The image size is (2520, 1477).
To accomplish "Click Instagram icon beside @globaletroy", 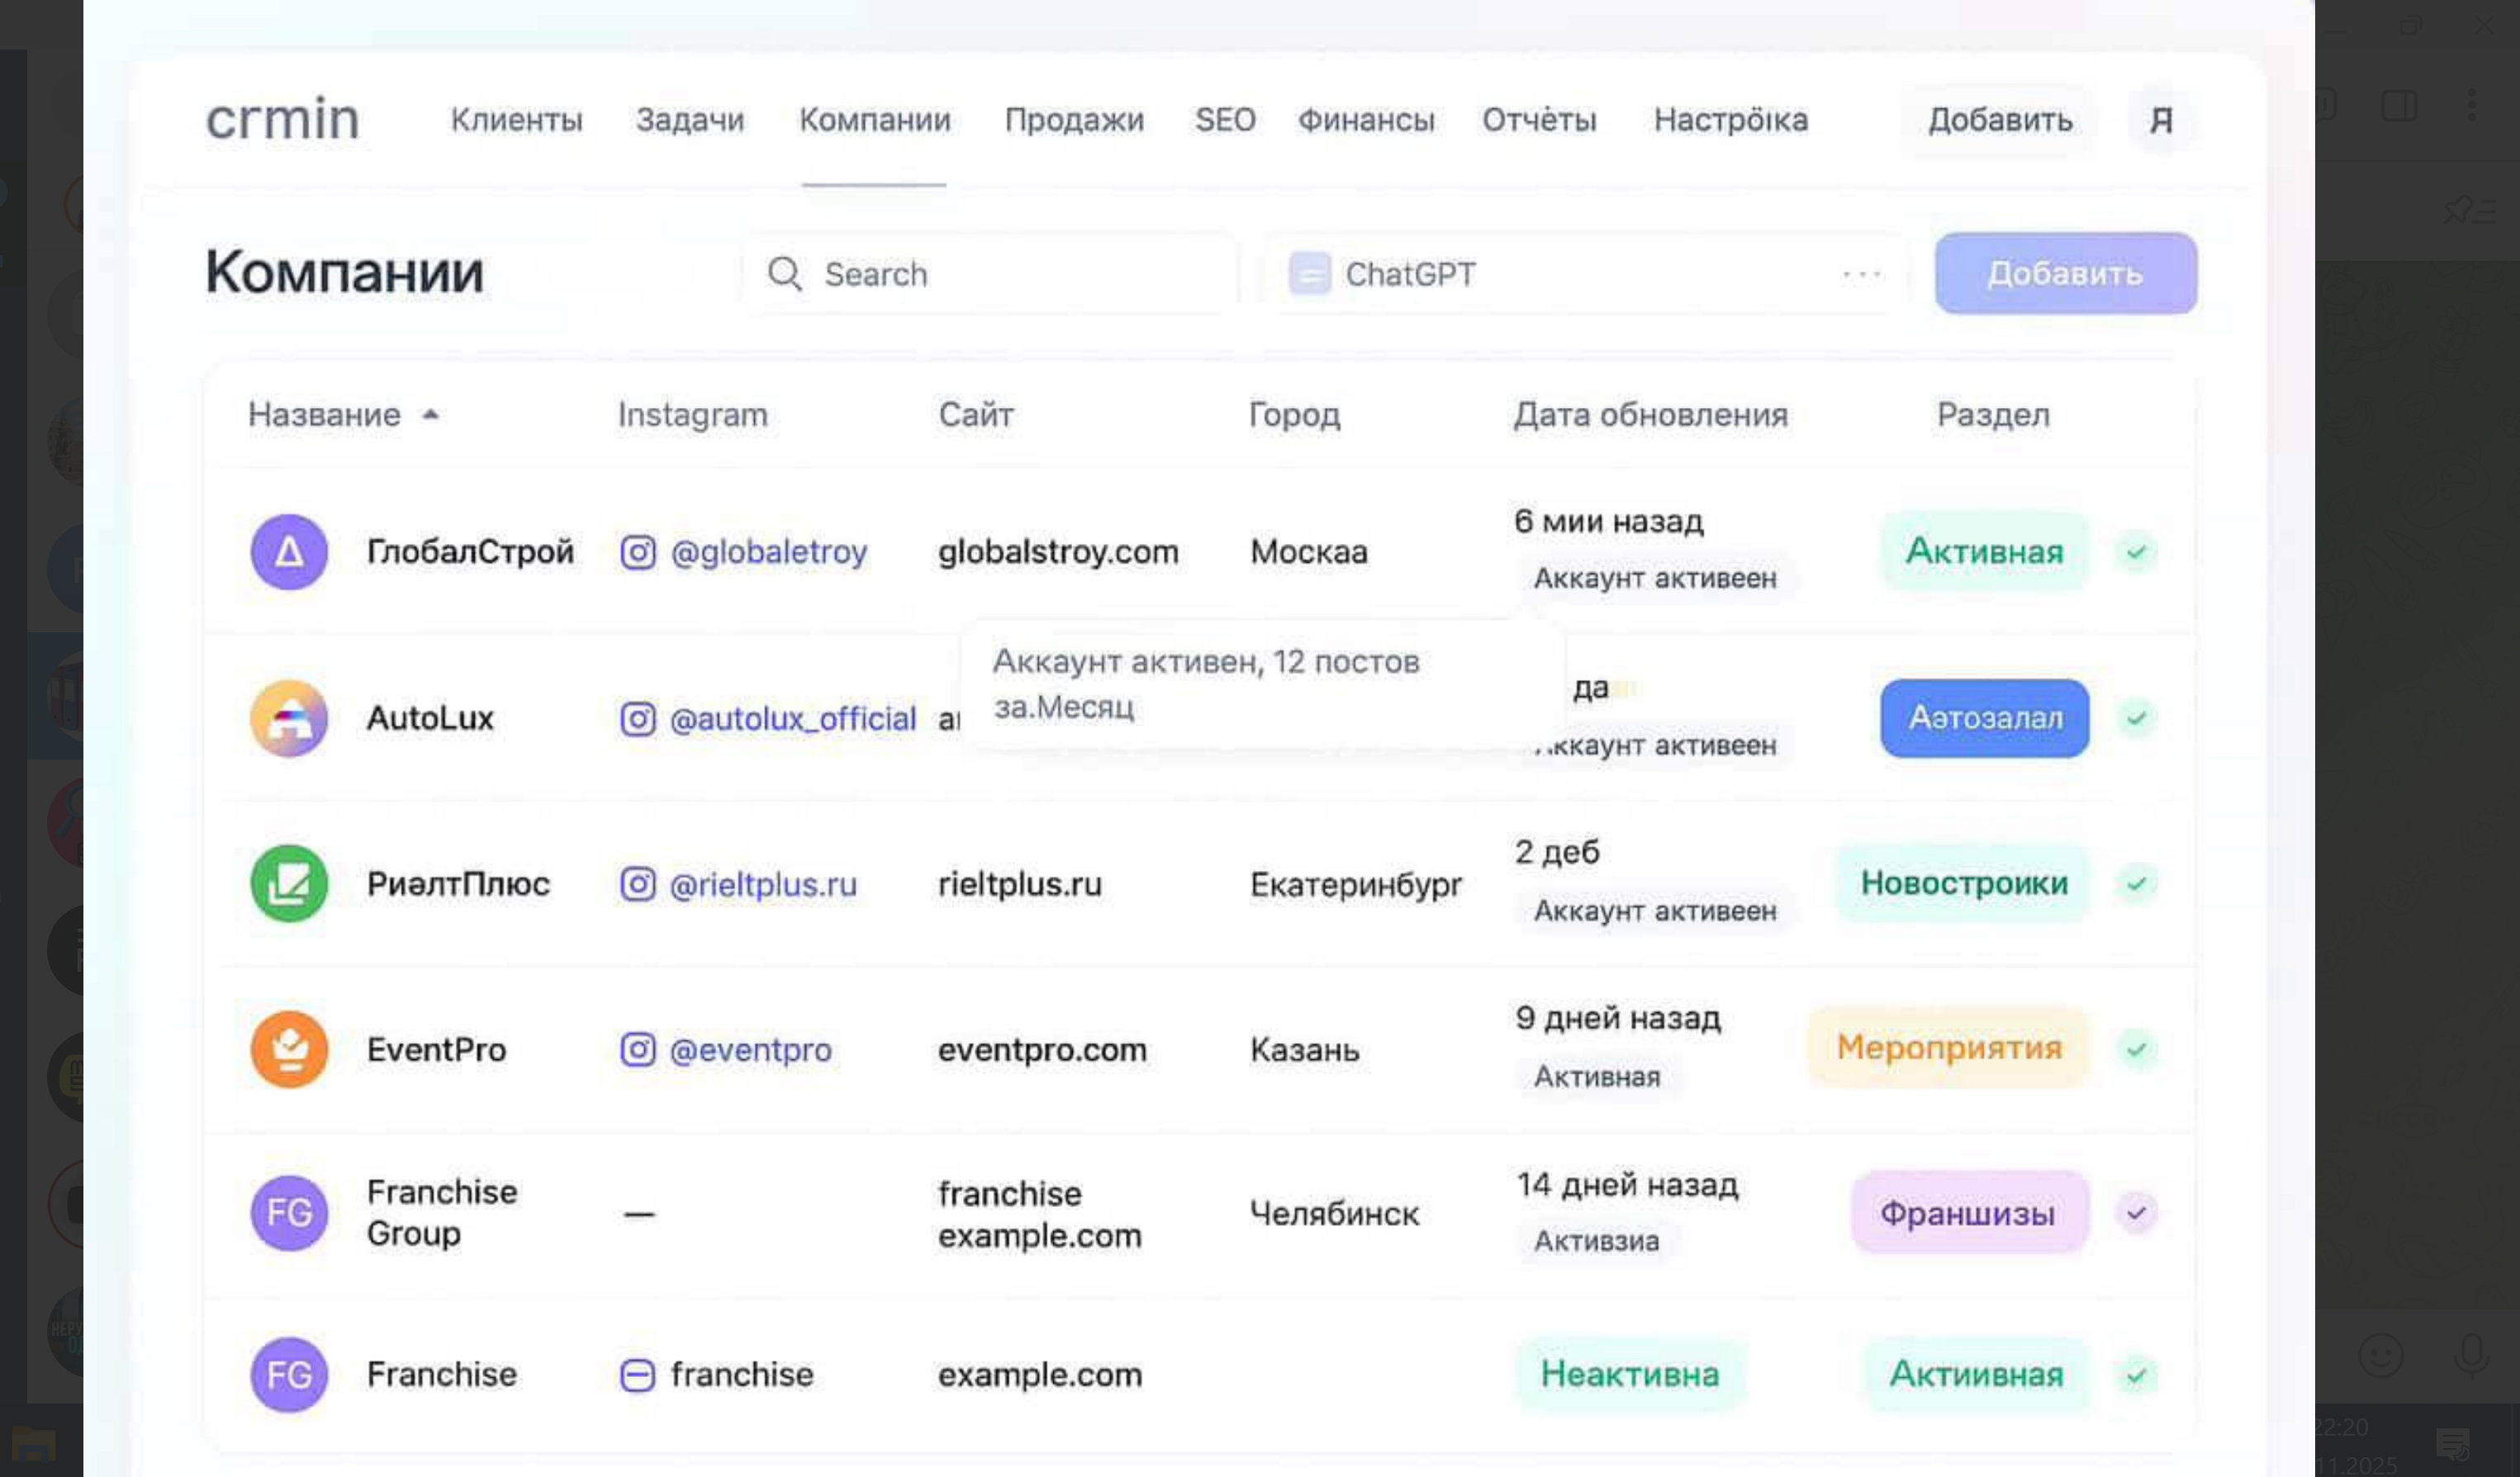I will pos(638,552).
